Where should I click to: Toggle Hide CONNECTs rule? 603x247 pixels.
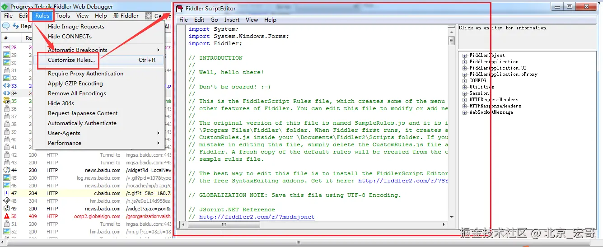click(70, 37)
